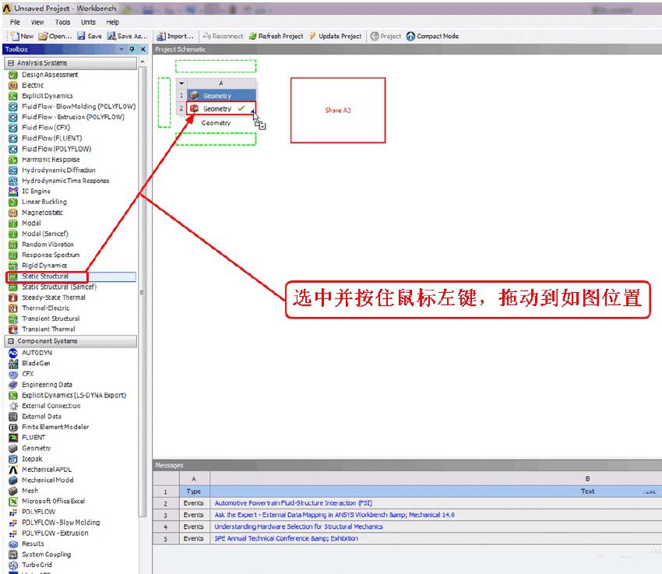Click the Geometry system header cell A1
Screen dimensions: 662x574
[221, 96]
